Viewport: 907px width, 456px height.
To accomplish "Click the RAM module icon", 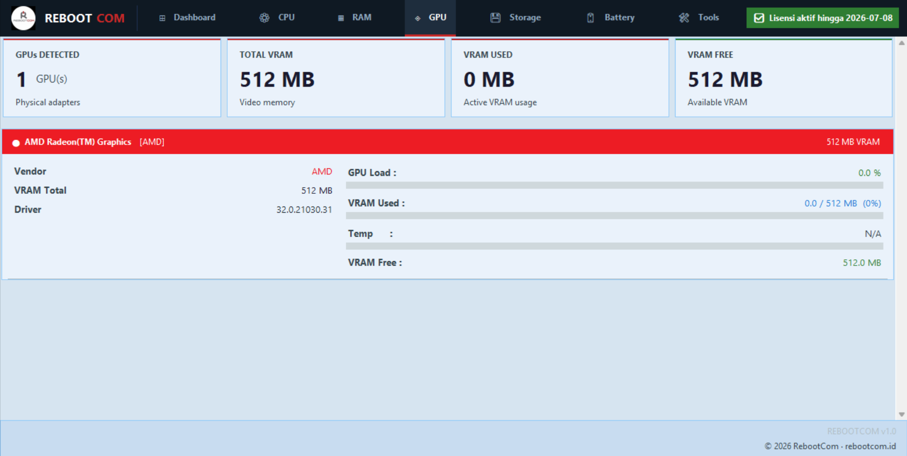I will coord(341,18).
